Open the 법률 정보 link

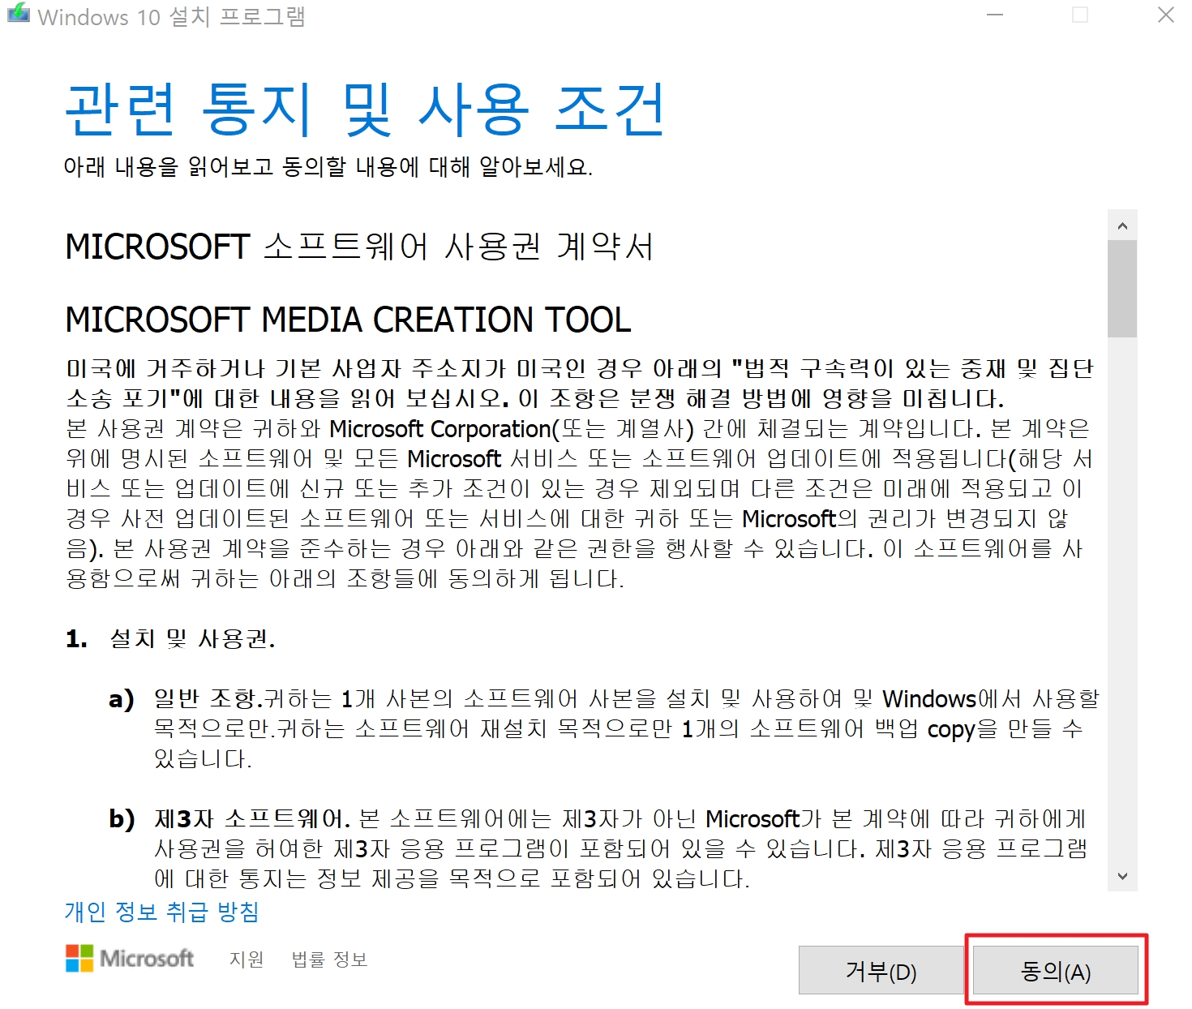point(328,960)
